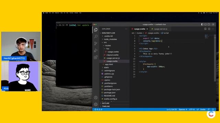Click the errors and warnings status bar indicator
The width and height of the screenshot is (220, 123).
[x=98, y=109]
